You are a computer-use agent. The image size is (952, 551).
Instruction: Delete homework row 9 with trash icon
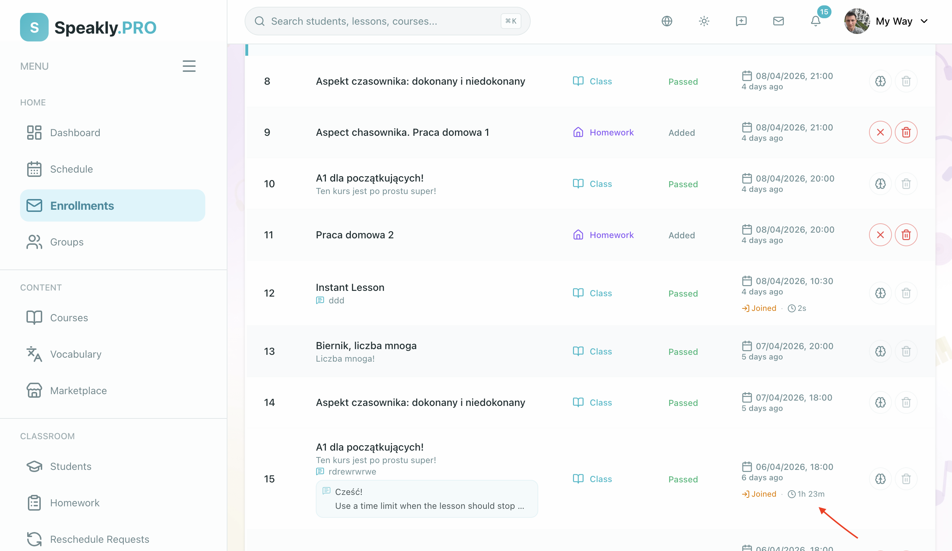coord(906,133)
